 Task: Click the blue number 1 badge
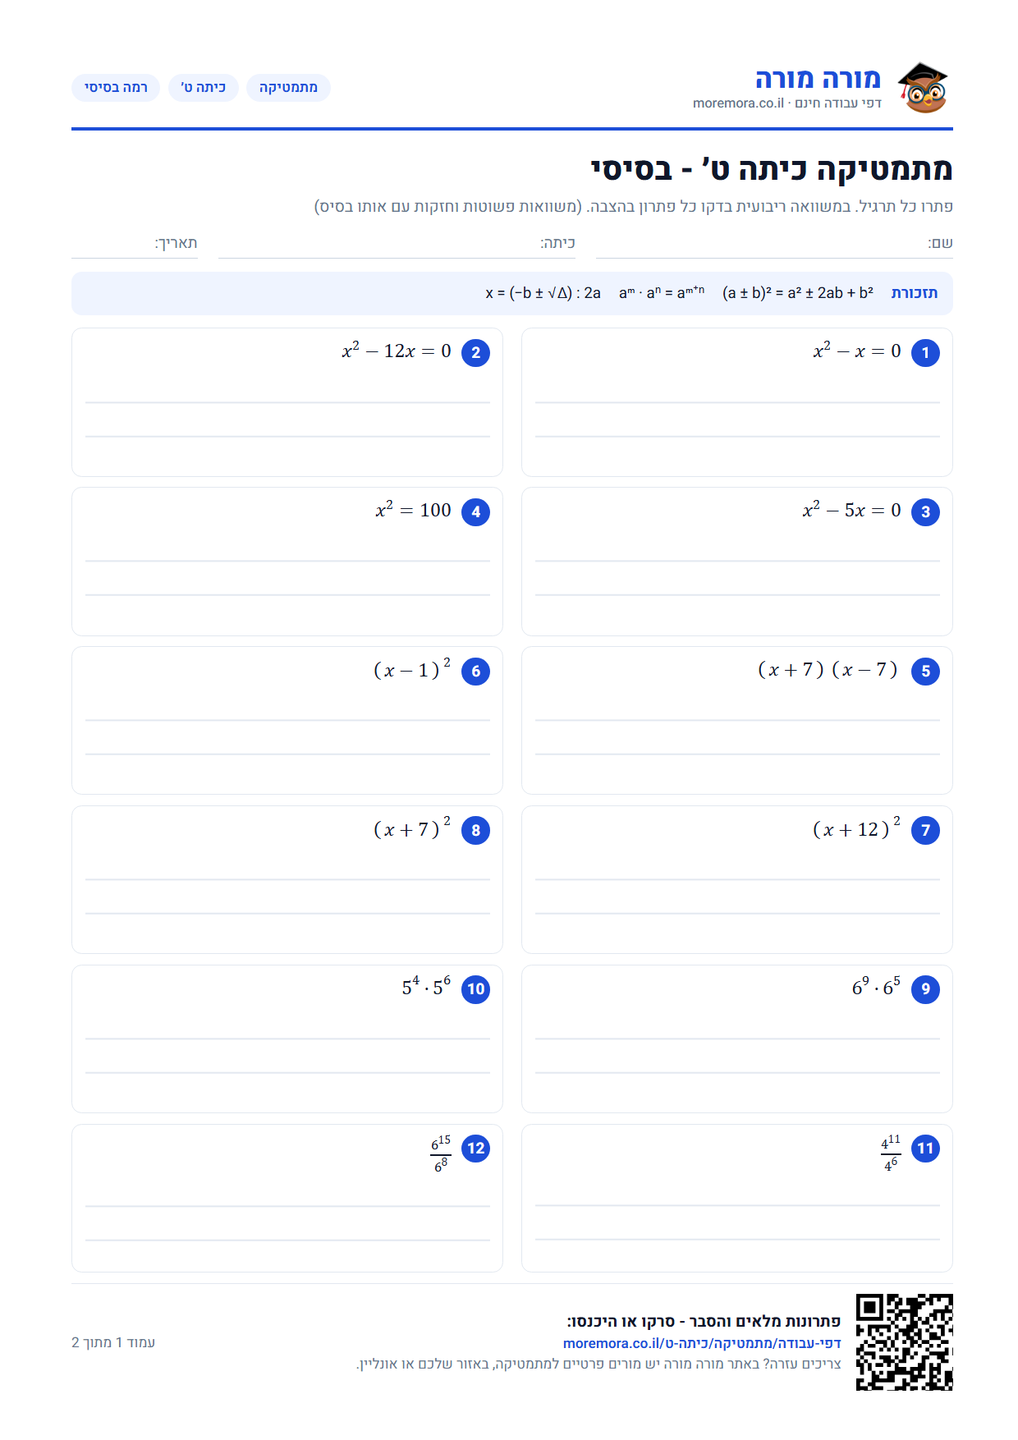point(925,353)
